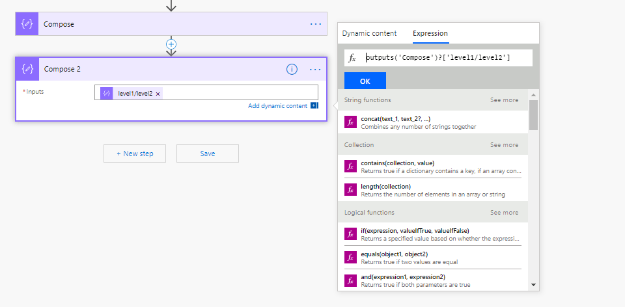This screenshot has width=625, height=307.
Task: Click the if function fx icon
Action: click(x=350, y=234)
